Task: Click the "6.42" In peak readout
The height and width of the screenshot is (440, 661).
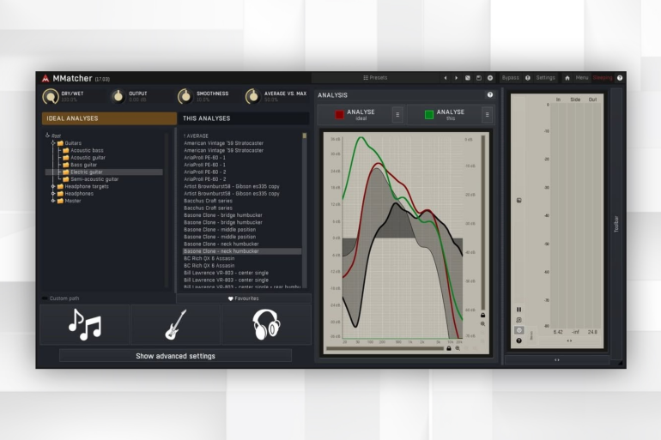Action: 558,332
